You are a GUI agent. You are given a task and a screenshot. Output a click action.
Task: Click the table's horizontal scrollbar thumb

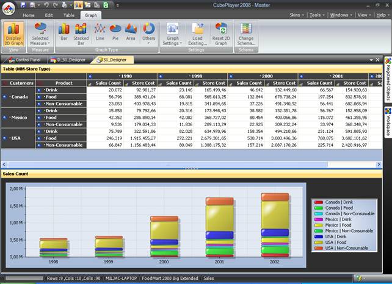[167, 164]
